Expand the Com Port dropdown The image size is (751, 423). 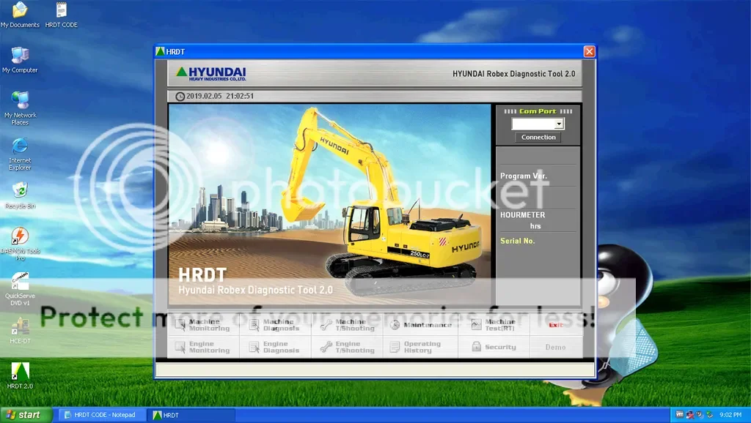pos(559,124)
